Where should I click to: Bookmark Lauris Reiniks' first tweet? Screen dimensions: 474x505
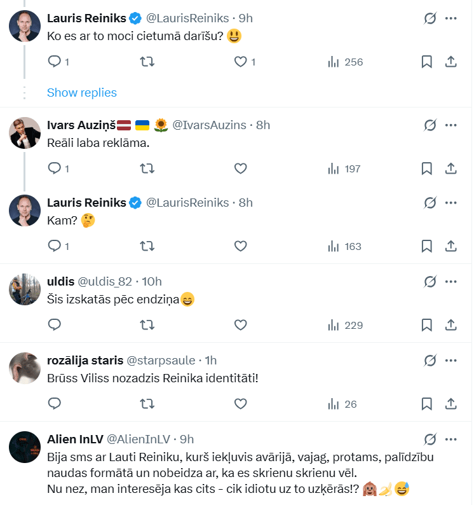pyautogui.click(x=427, y=62)
